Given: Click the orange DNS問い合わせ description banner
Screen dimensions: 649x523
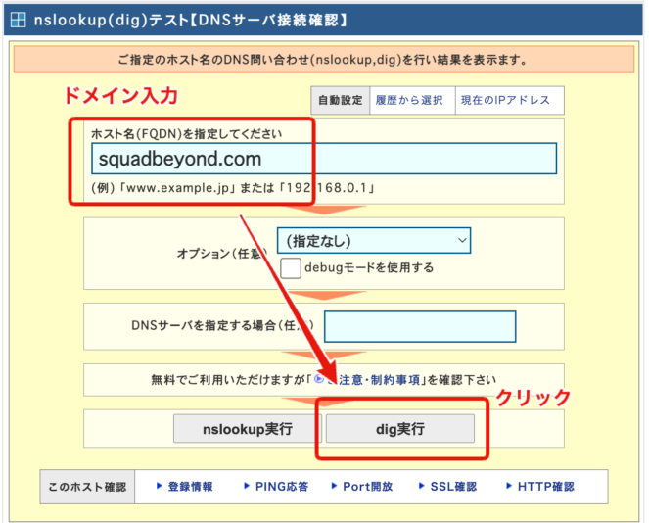Looking at the screenshot, I should pos(324,60).
